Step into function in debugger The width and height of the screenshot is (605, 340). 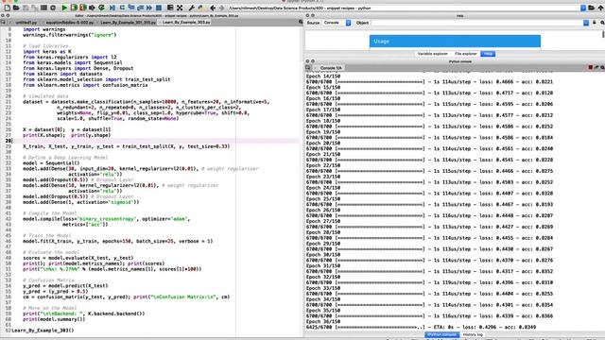(131, 8)
